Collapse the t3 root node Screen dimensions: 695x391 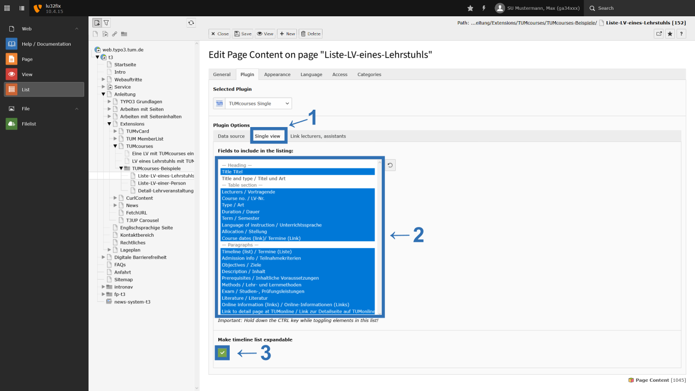(98, 57)
